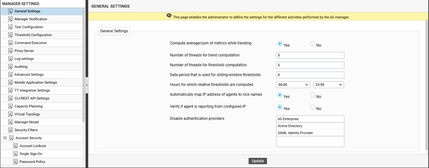This screenshot has height=168, width=429.
Task: Select No for compute average/sum while trending
Action: click(313, 44)
